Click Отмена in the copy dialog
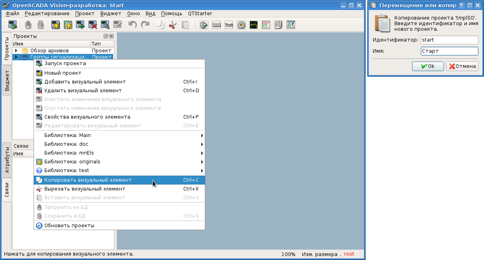Viewport: 484px width, 260px height. pos(462,66)
